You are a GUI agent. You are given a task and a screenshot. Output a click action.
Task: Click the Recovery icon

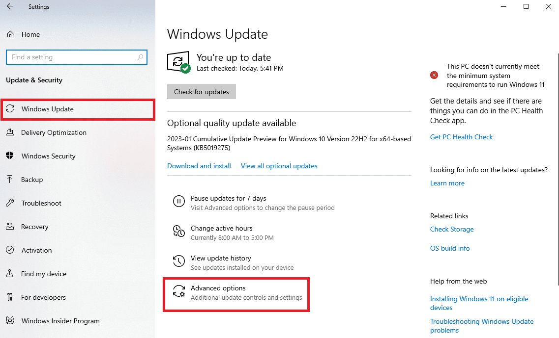coord(10,226)
